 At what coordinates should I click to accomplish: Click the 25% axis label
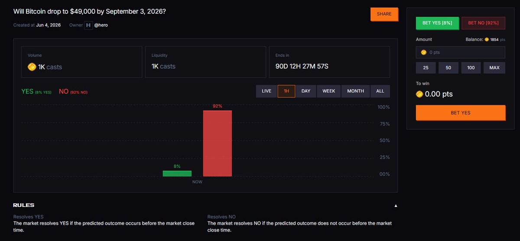pos(385,157)
